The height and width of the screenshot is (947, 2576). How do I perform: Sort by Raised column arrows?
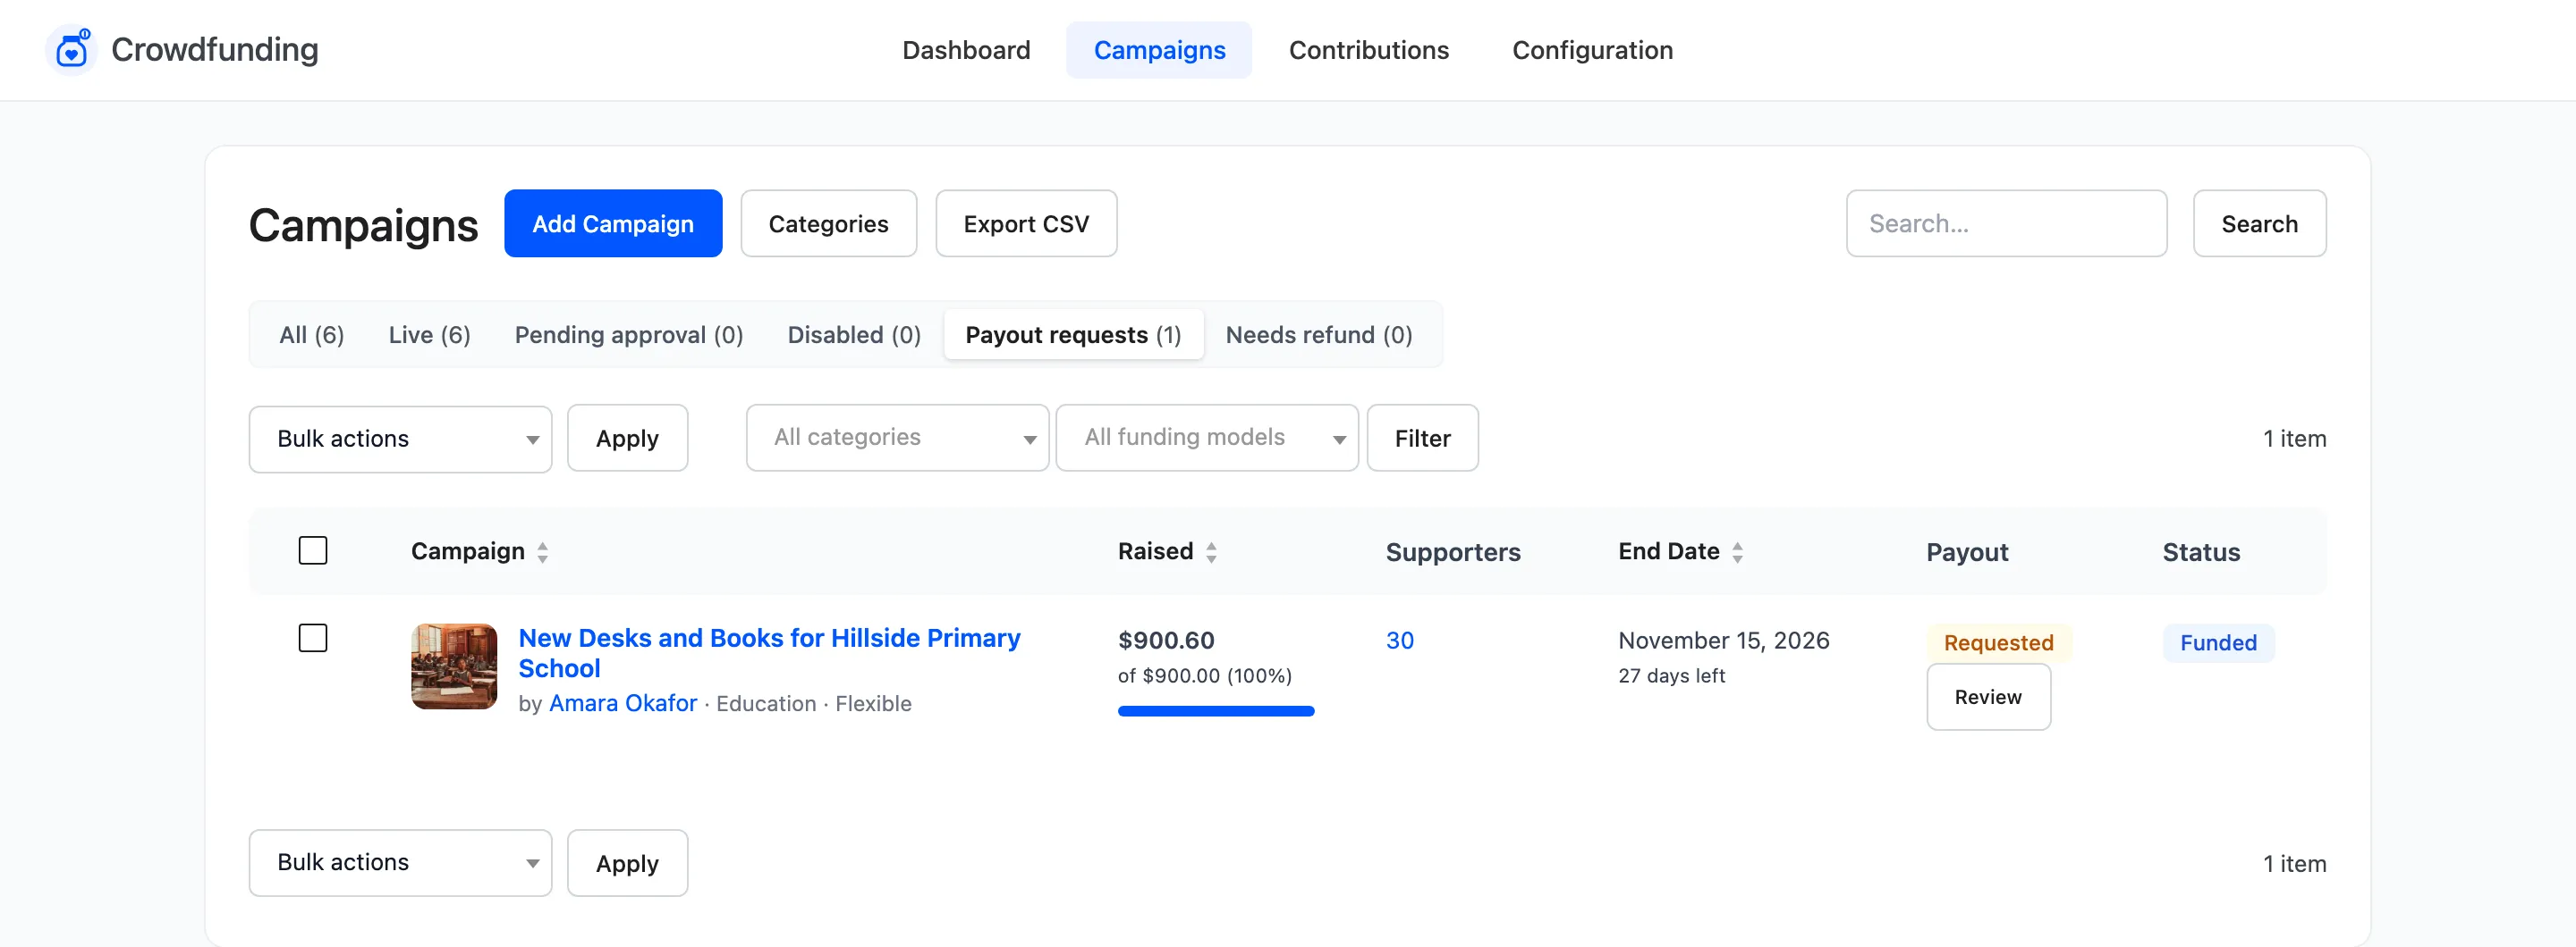[x=1211, y=552]
